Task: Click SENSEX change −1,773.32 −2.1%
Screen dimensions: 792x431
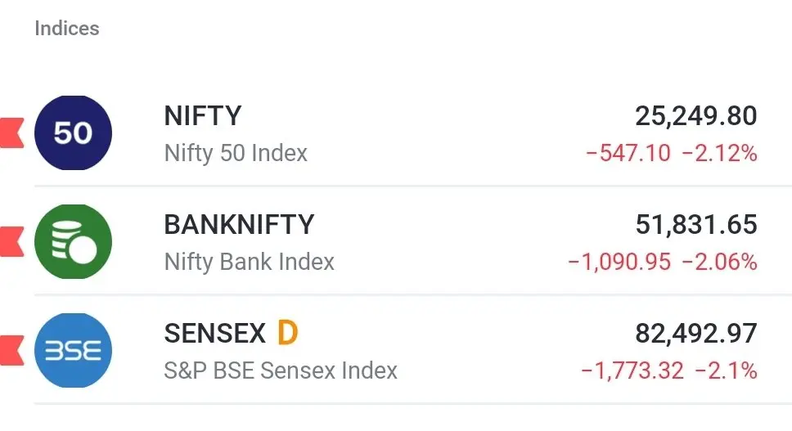Action: (668, 370)
